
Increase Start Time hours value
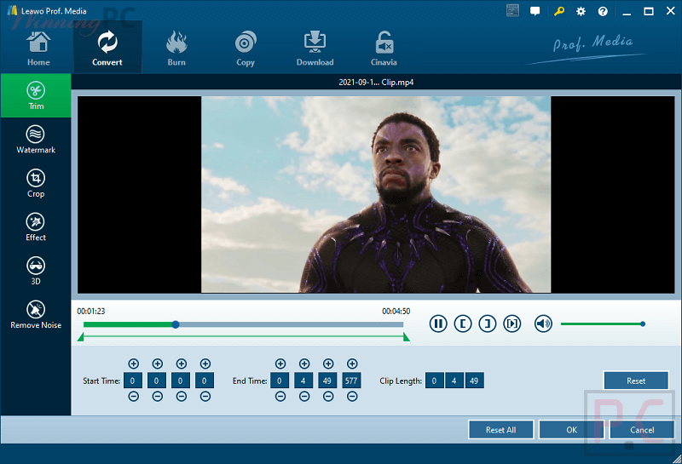(x=134, y=364)
